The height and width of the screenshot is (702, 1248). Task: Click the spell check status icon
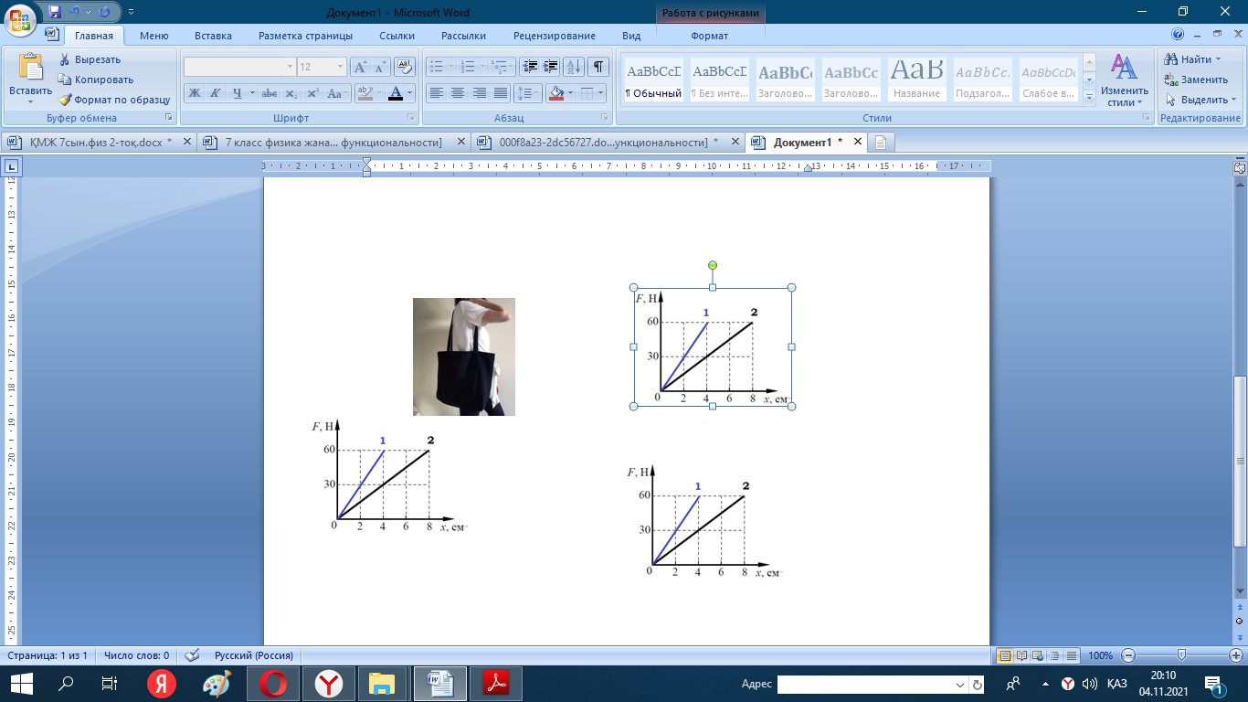192,655
